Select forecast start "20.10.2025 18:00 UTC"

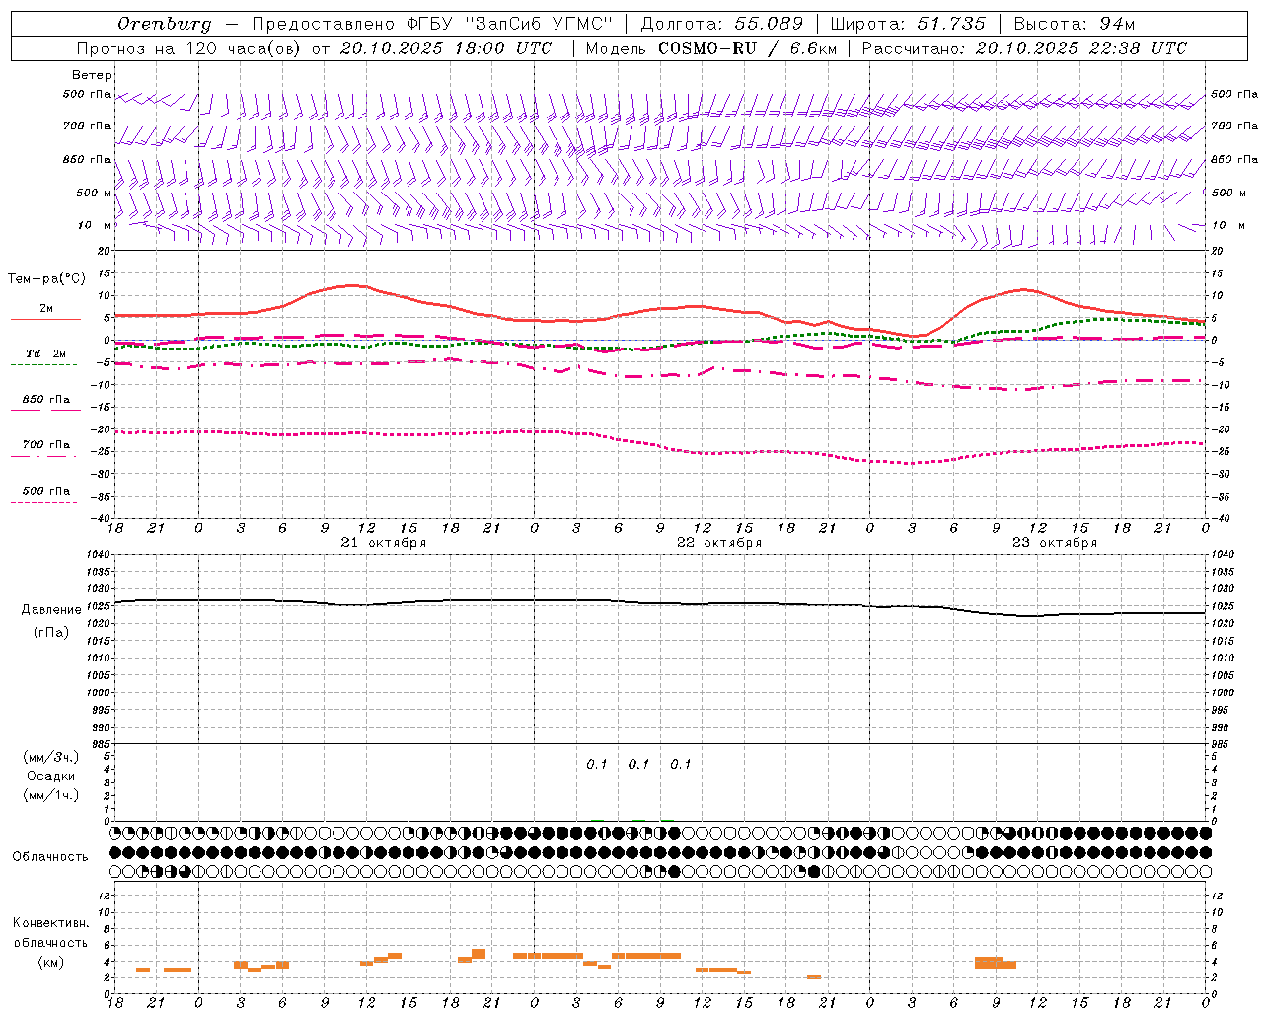446,48
